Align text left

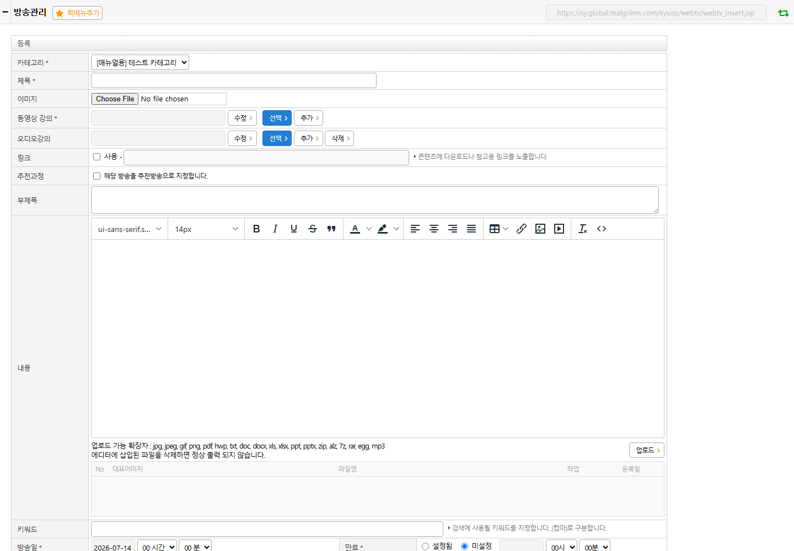415,229
